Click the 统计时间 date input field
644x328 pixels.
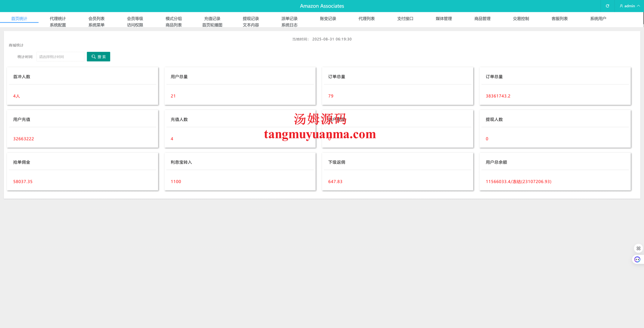(60, 57)
